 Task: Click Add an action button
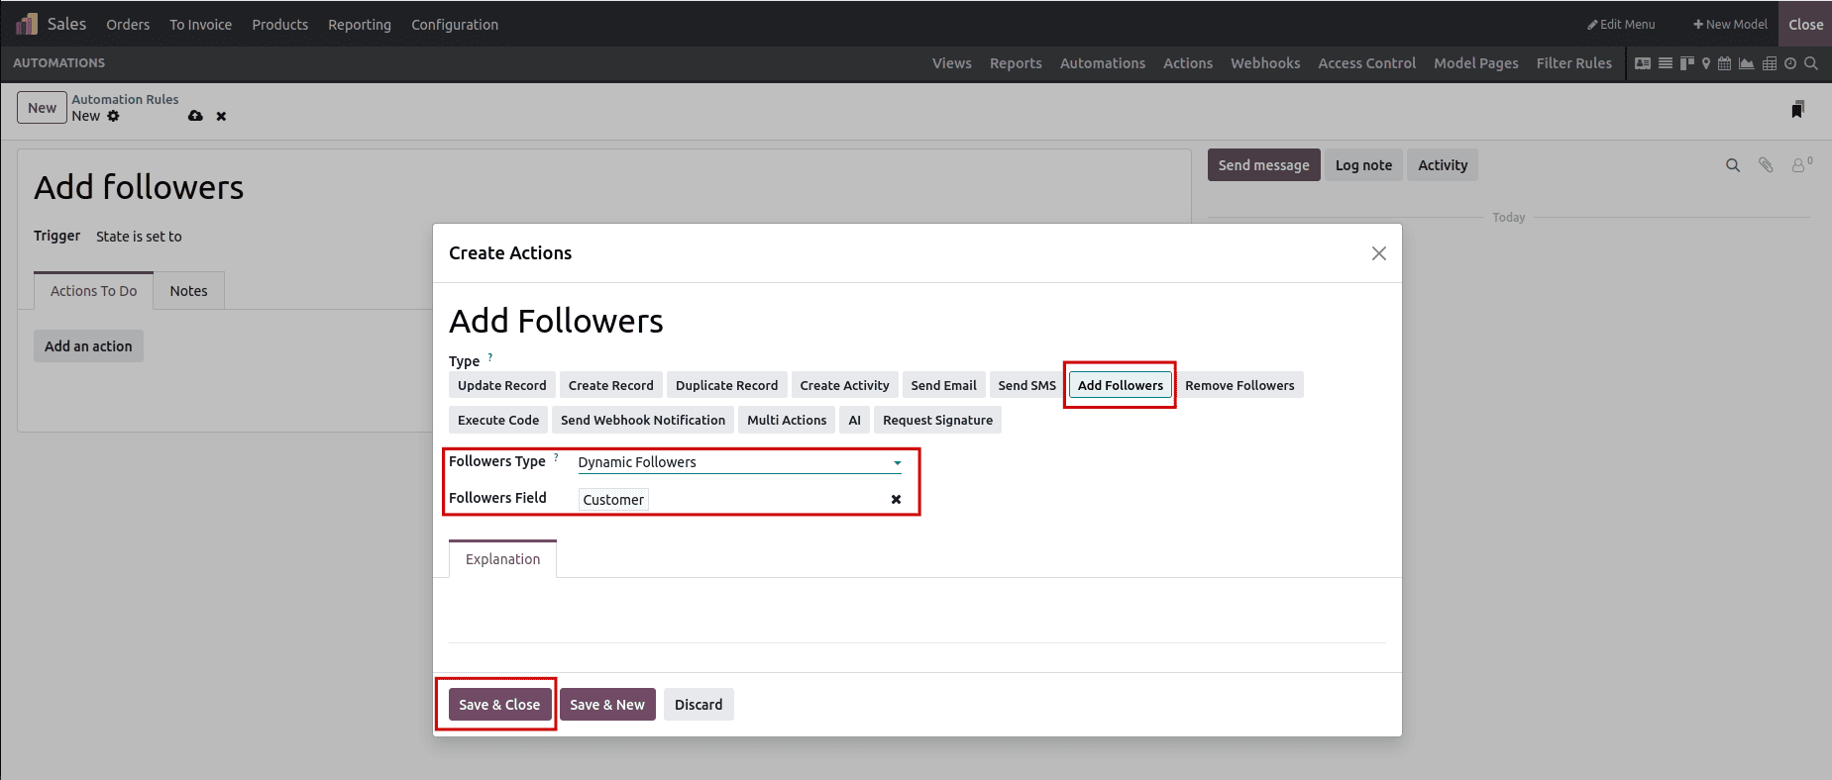(x=88, y=346)
